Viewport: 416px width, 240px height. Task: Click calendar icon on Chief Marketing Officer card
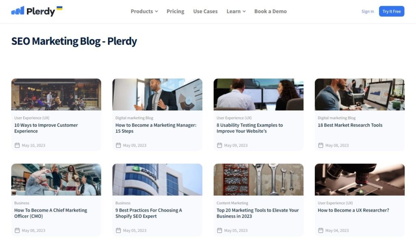click(x=17, y=231)
